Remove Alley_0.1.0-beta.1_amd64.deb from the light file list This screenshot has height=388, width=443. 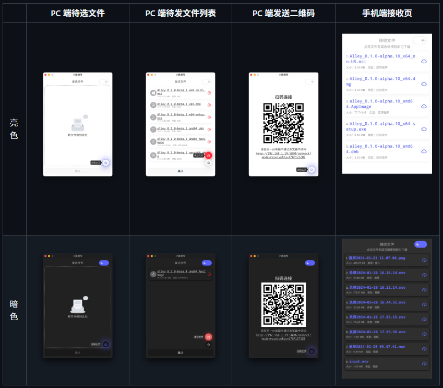click(209, 129)
